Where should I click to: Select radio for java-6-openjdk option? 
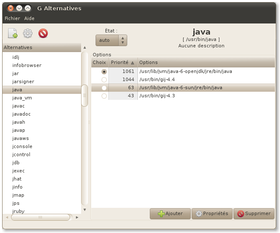point(104,72)
